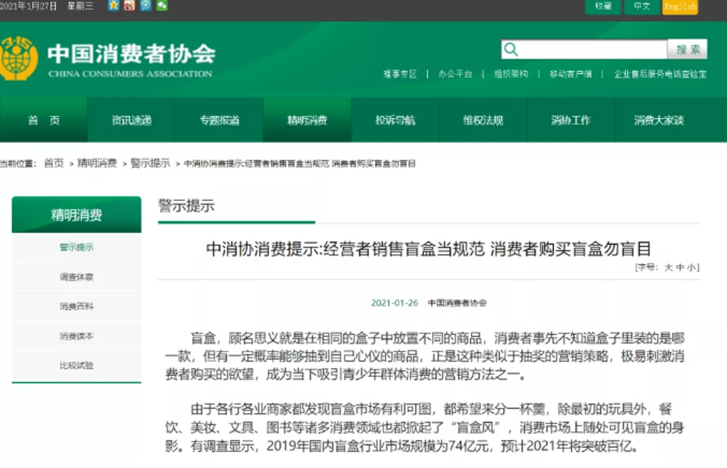Viewport: 727px width, 468px height.
Task: Click 星期三 in the top bar
Action: pos(80,6)
